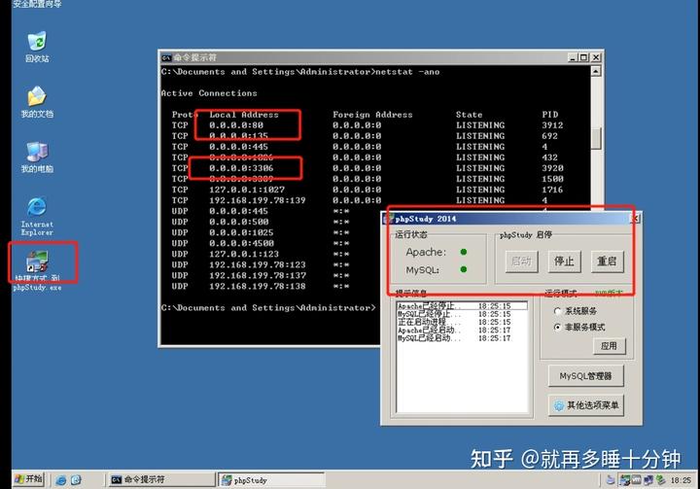Screen dimensions: 700x489
Task: Click the MySQL green status indicator
Action: point(464,269)
